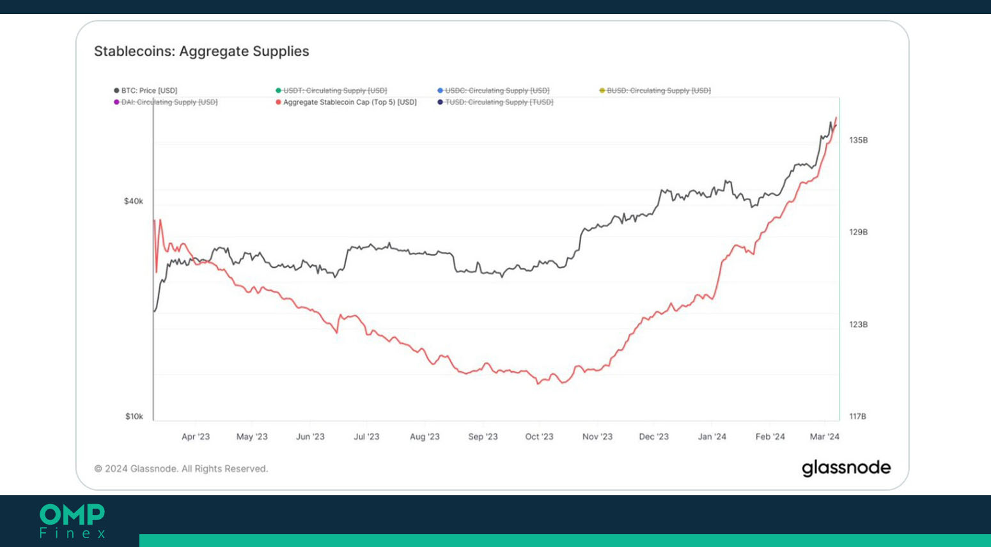Enable the DAI: Circulating Supply series

[x=166, y=102]
